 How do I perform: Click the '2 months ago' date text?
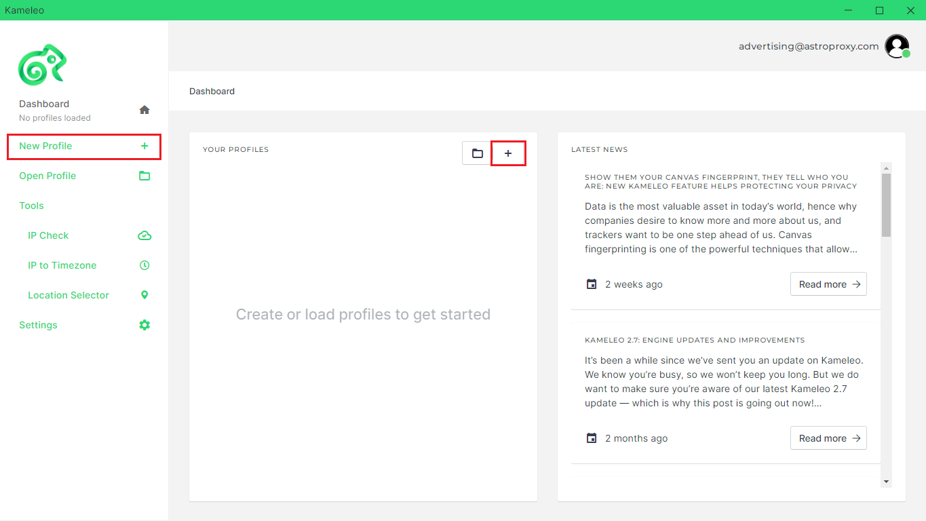point(636,438)
